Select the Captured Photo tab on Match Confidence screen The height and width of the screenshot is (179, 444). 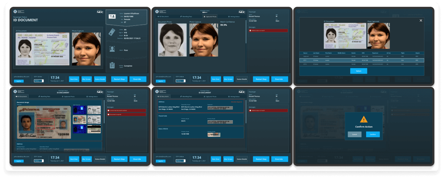(x=210, y=16)
